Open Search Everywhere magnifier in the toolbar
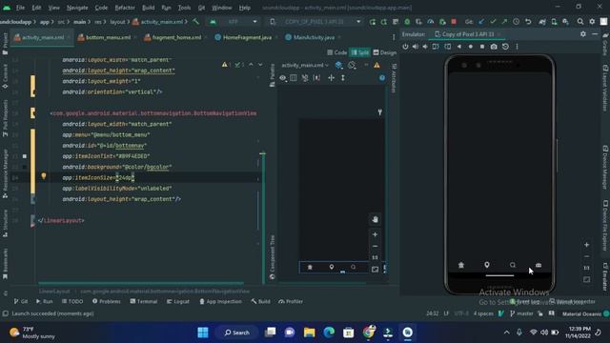Screen dimensions: 610x343 click(580, 22)
